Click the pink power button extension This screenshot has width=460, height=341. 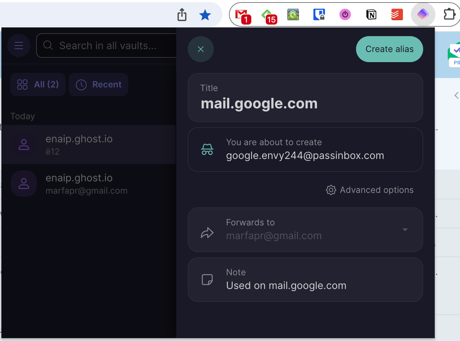(345, 14)
